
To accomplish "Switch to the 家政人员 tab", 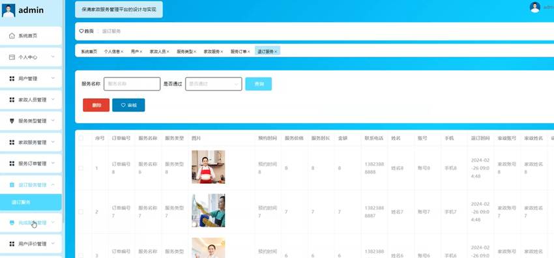I will click(x=158, y=51).
